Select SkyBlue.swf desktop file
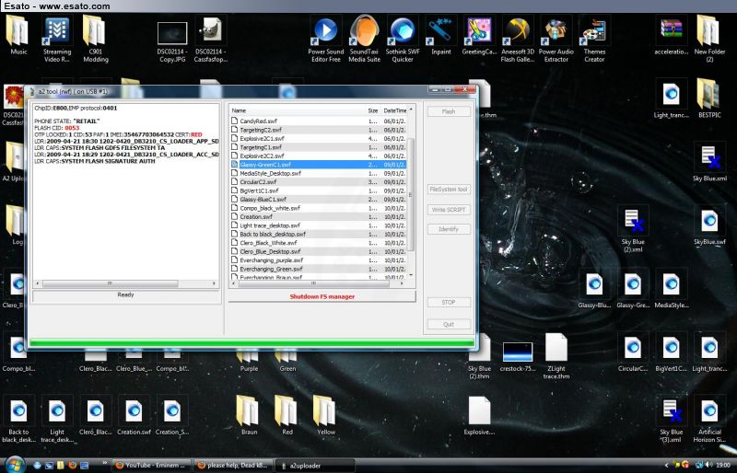 (x=709, y=225)
